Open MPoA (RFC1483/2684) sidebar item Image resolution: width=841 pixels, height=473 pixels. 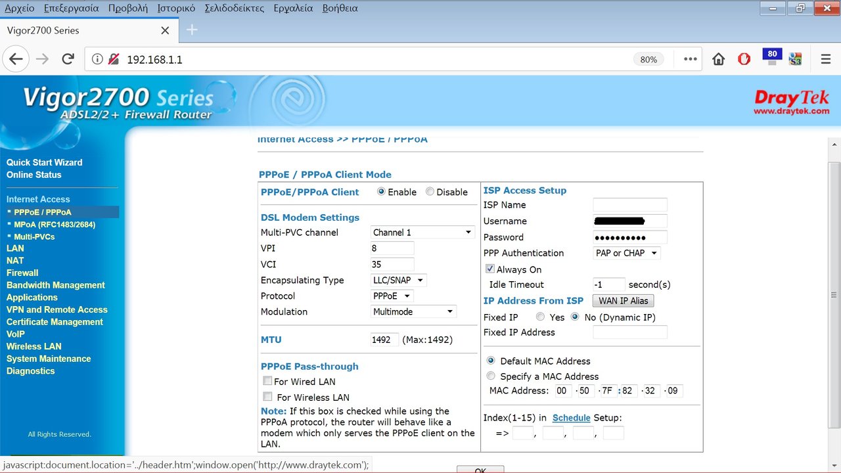pyautogui.click(x=55, y=225)
